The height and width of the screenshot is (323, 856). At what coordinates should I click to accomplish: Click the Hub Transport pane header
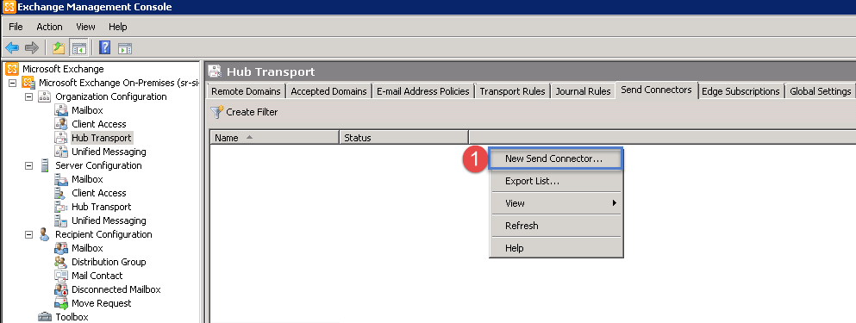531,71
